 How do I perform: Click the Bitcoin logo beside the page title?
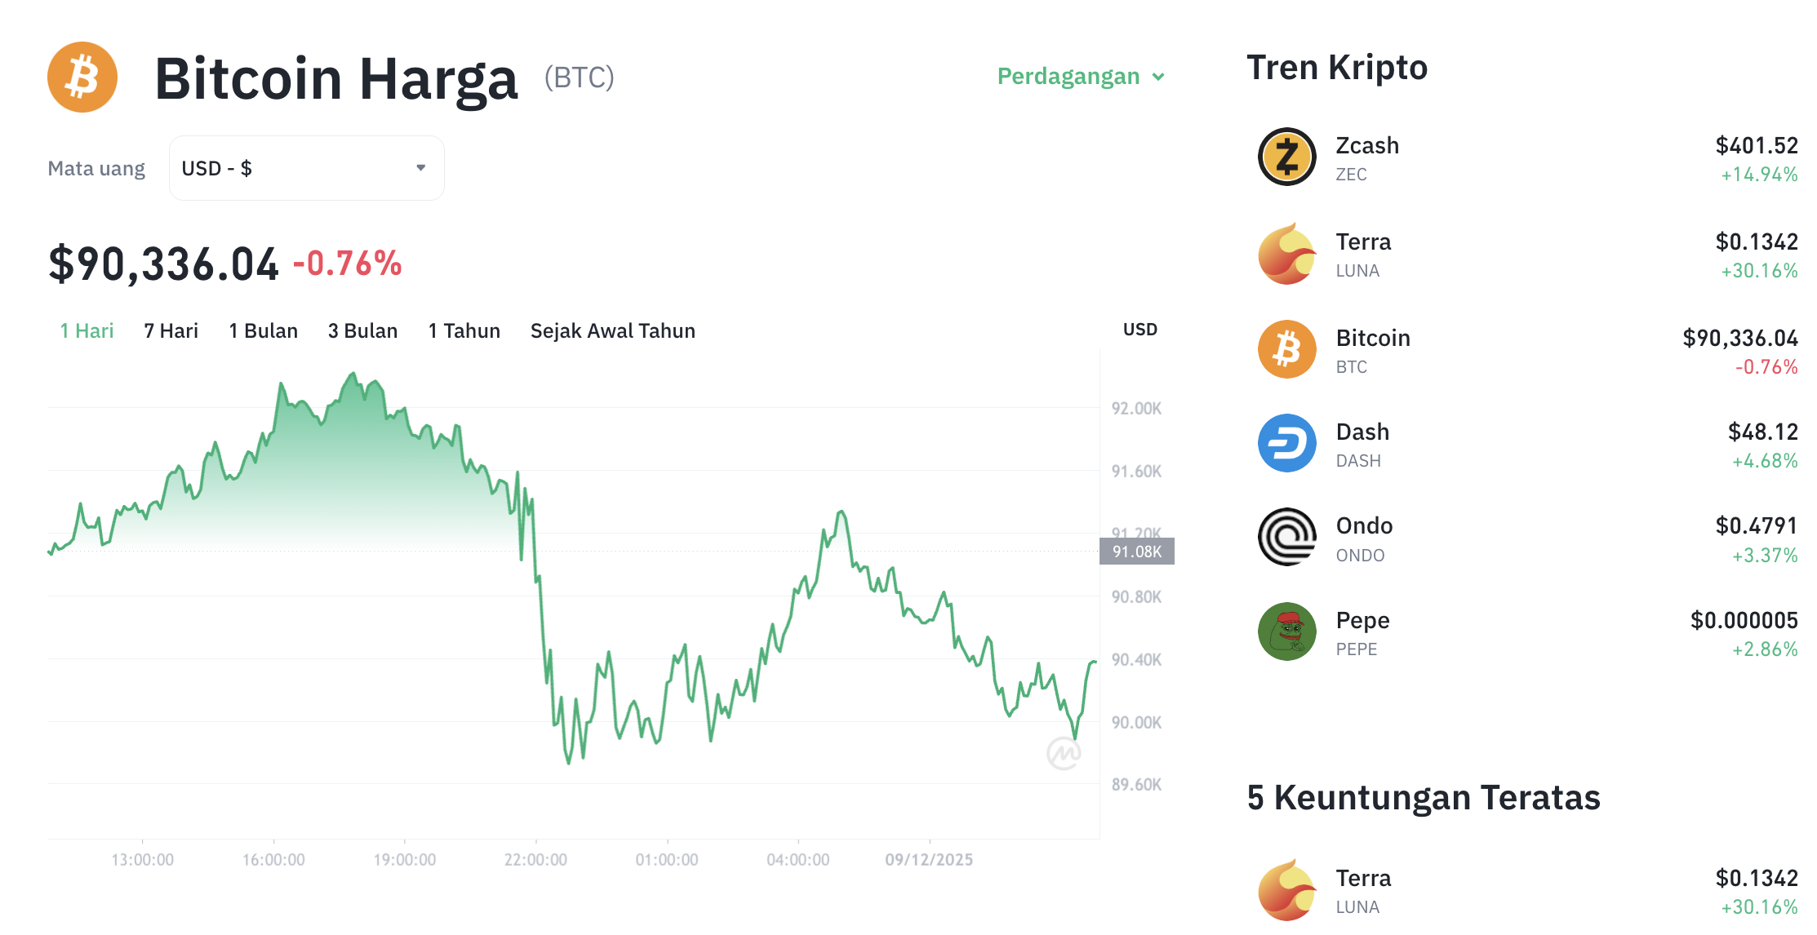pos(82,76)
